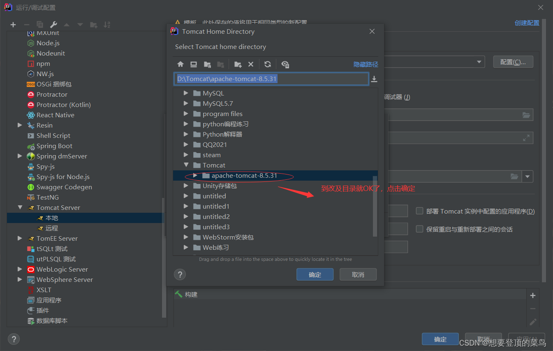553x351 pixels.
Task: Click the move into new folder icon
Action: (x=94, y=25)
